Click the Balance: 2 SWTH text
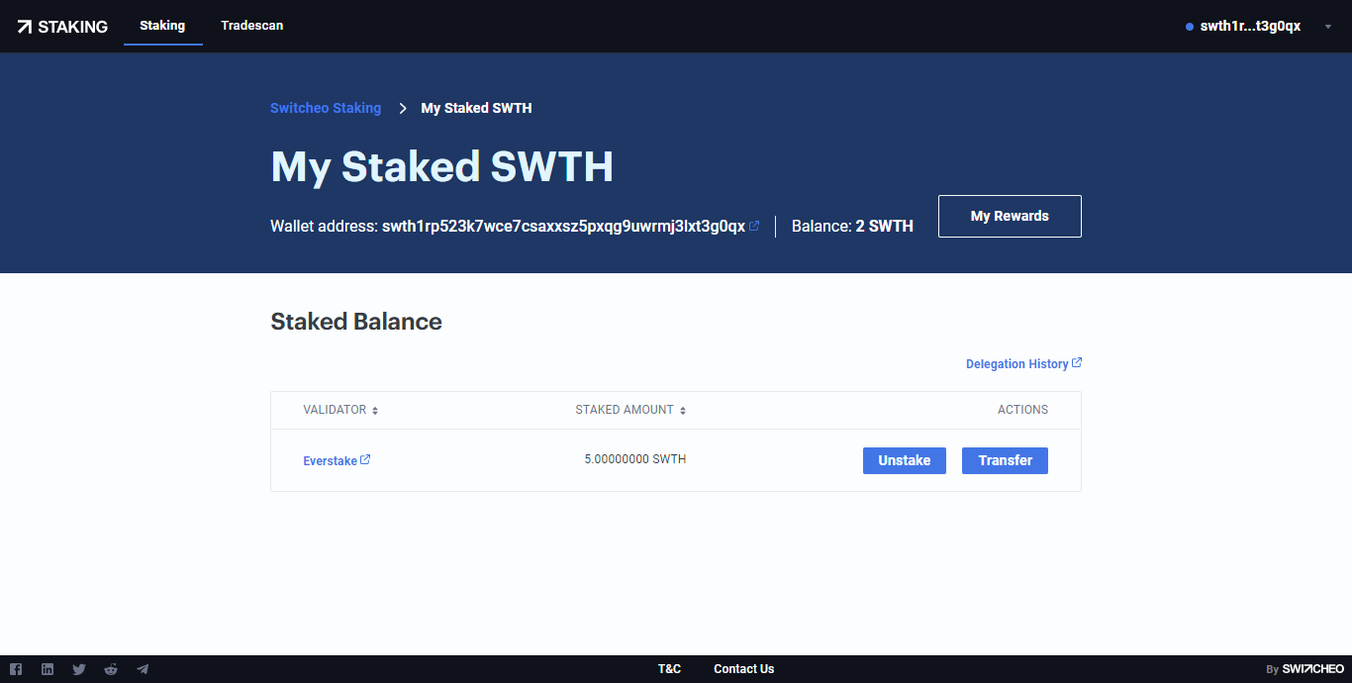1352x683 pixels. [852, 226]
